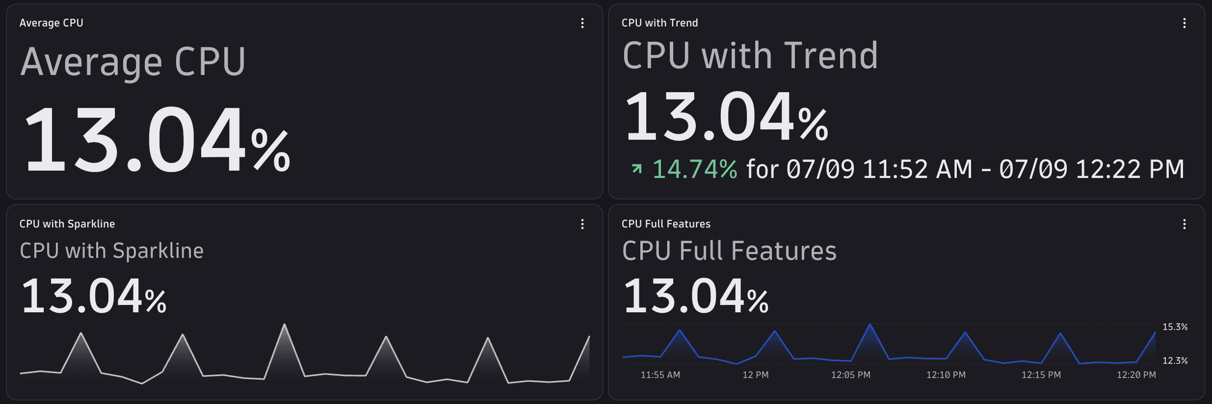Click the 13.04% value in CPU with Trend
Screen dimensions: 1212x404
[x=726, y=117]
